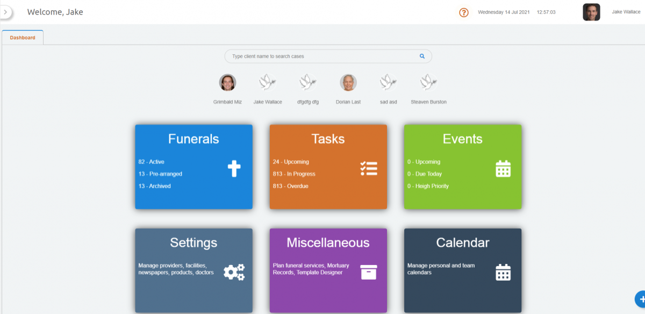Click the calendar icon on Events tile
This screenshot has width=645, height=314.
503,168
